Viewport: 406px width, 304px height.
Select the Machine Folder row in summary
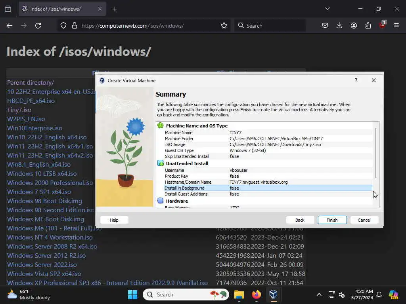268,139
